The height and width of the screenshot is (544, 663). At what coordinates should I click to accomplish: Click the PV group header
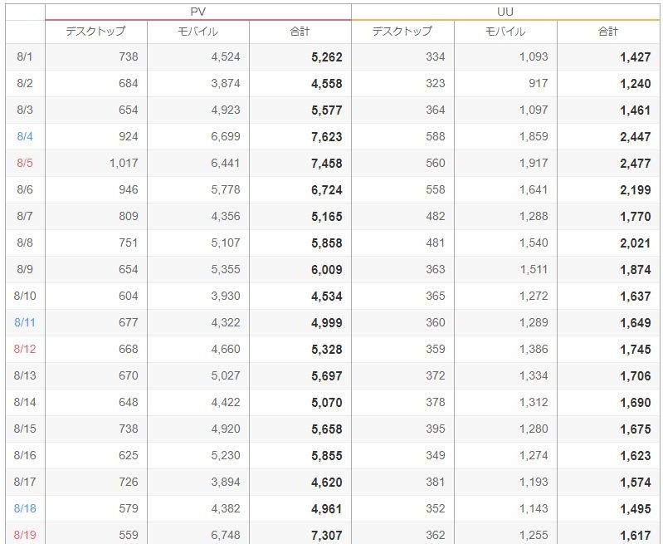click(197, 12)
